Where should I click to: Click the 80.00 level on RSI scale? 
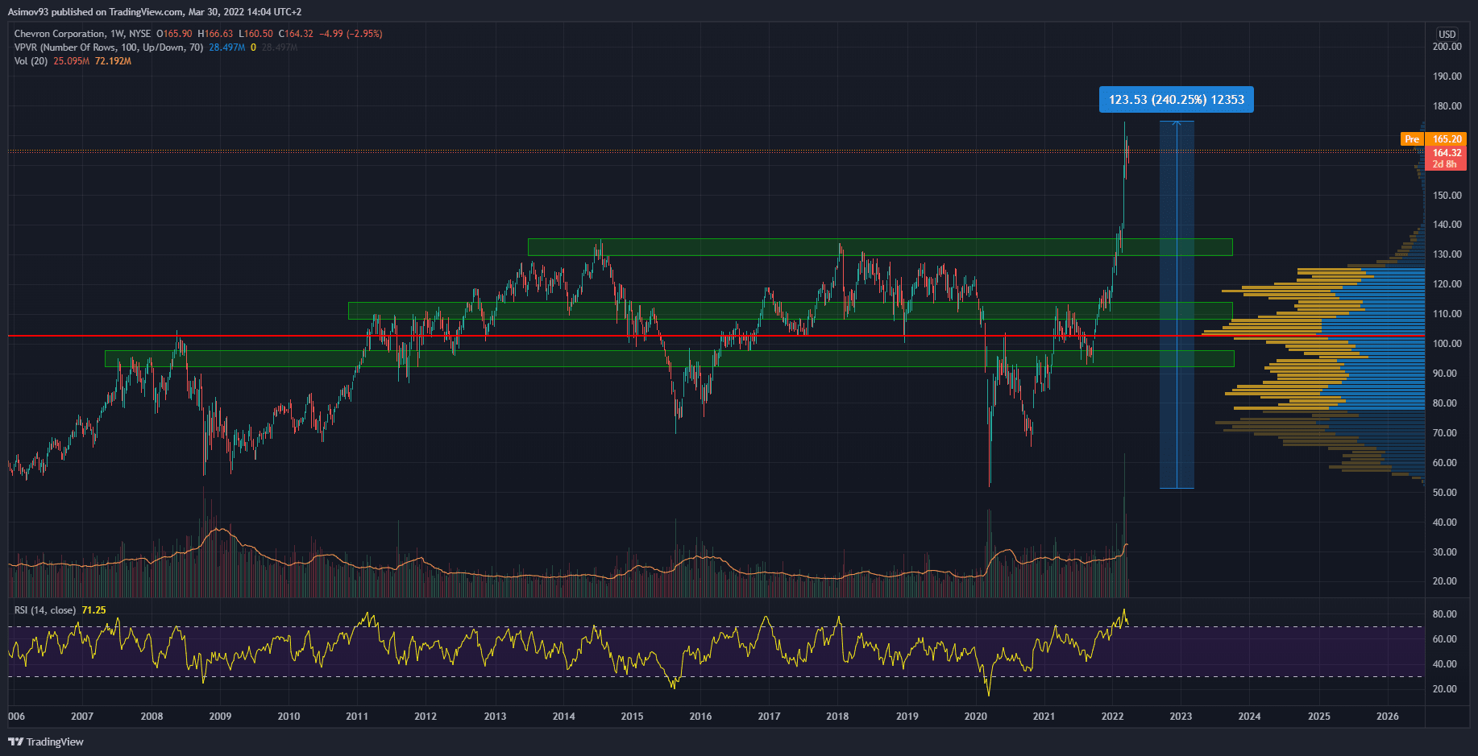(x=1444, y=614)
